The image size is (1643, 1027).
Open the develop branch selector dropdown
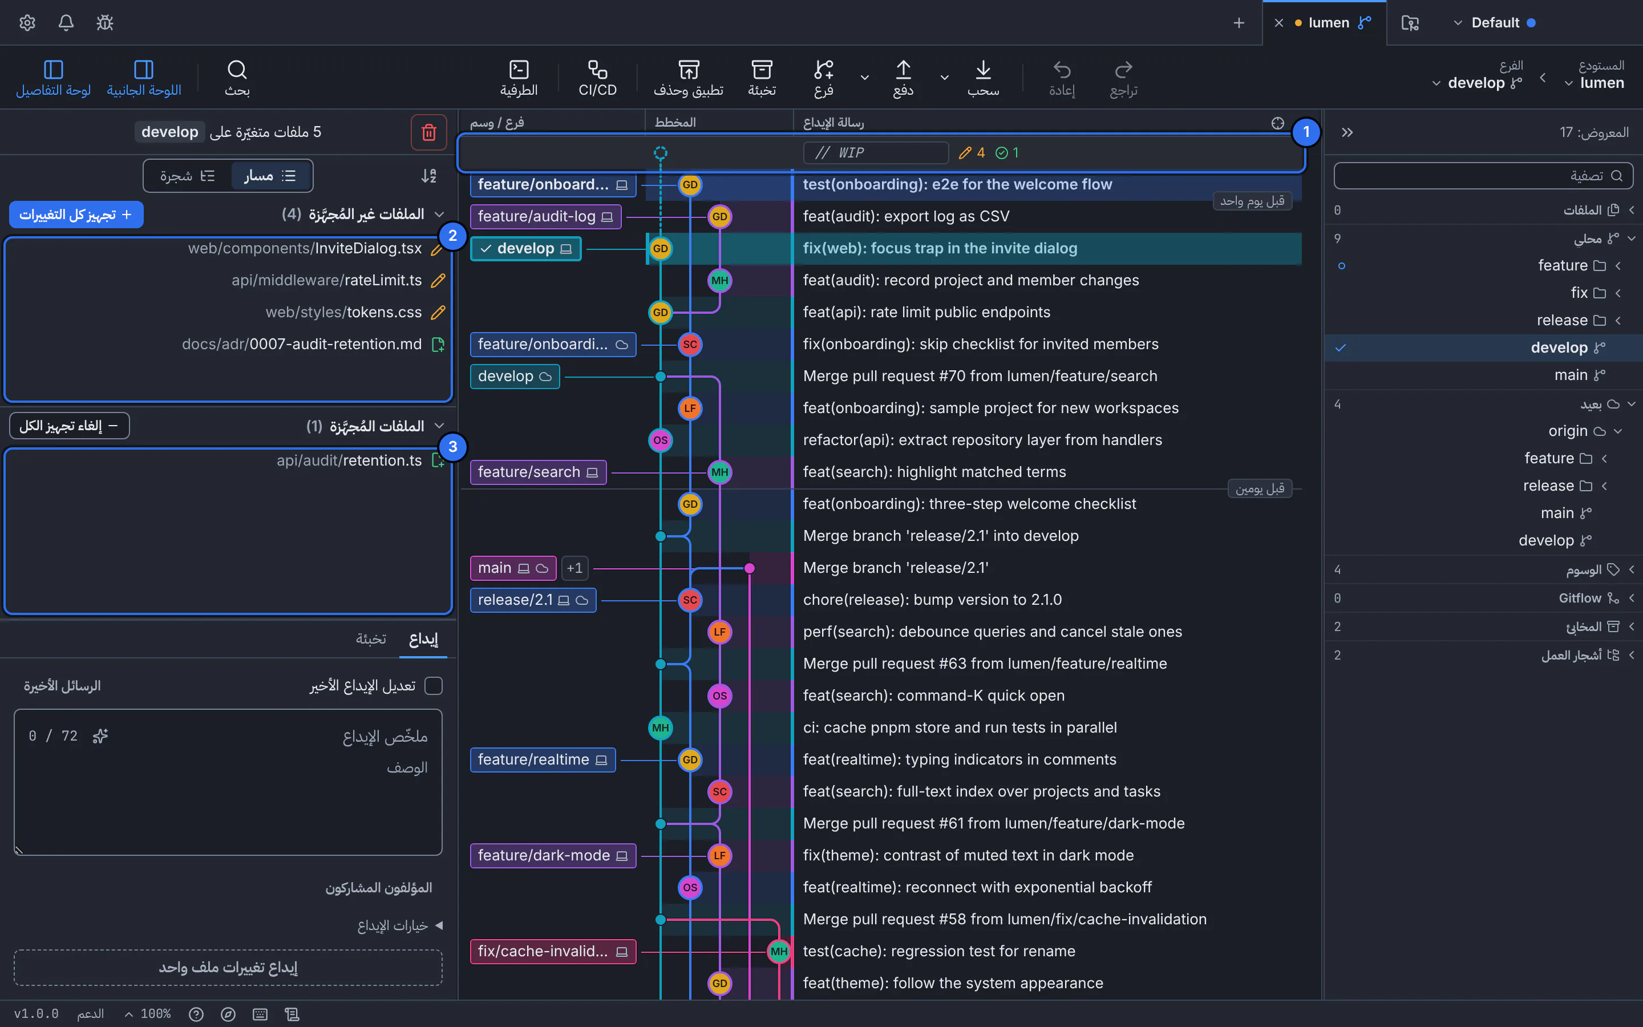coord(1478,83)
